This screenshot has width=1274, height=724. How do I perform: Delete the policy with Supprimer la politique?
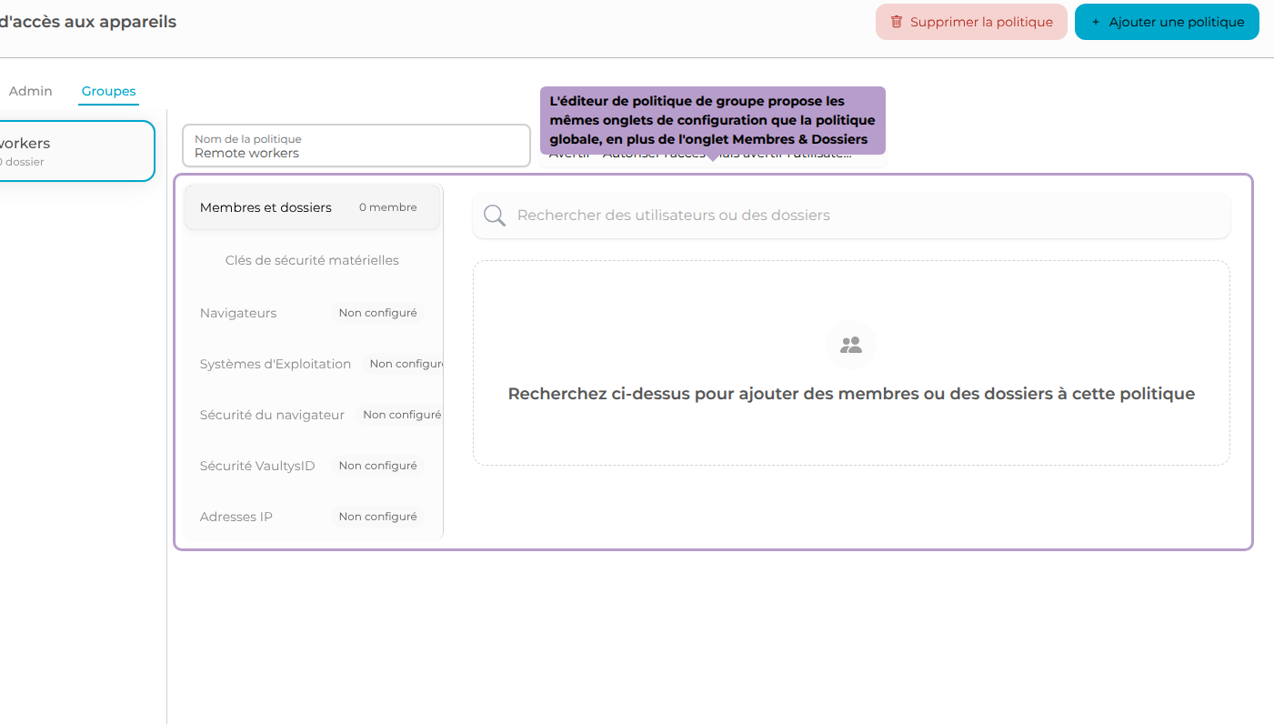pos(971,22)
